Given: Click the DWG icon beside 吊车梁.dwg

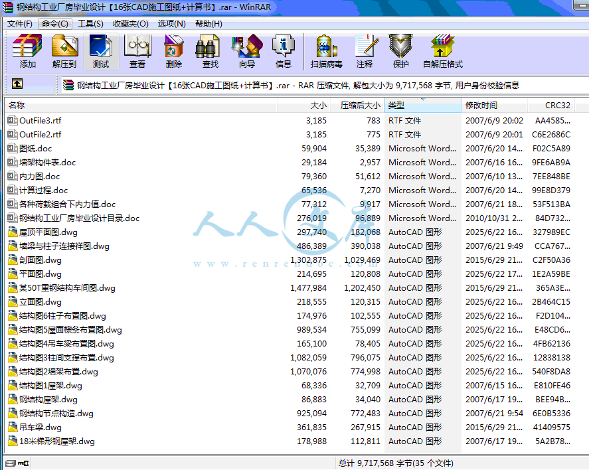Looking at the screenshot, I should (x=13, y=428).
